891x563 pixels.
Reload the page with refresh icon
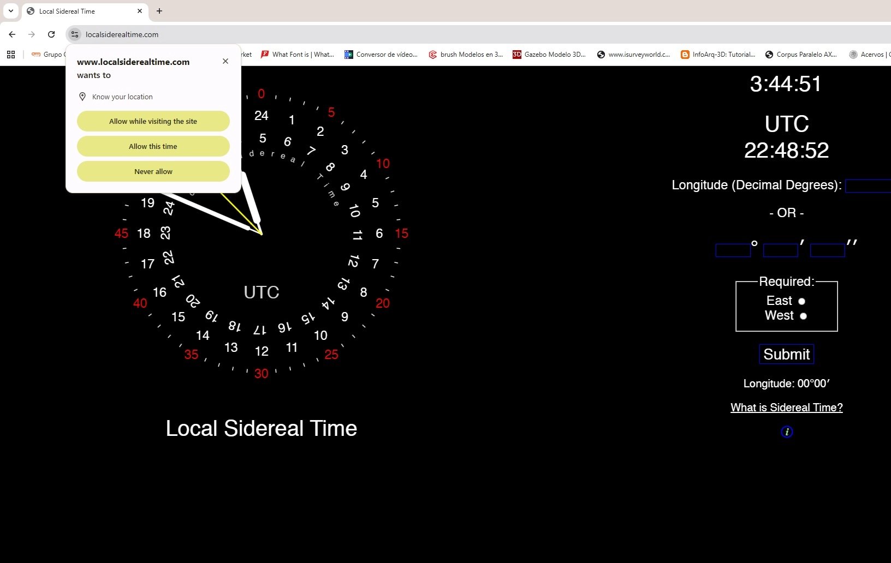[51, 34]
